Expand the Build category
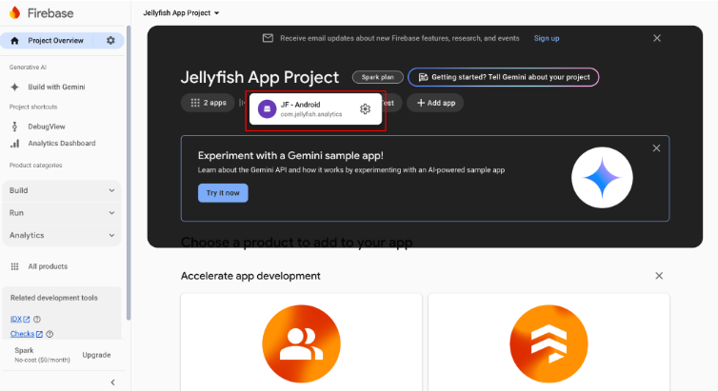718x391 pixels. [x=62, y=190]
